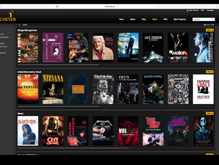
Task: Click Mehr button for Metal row
Action: [x=210, y=113]
